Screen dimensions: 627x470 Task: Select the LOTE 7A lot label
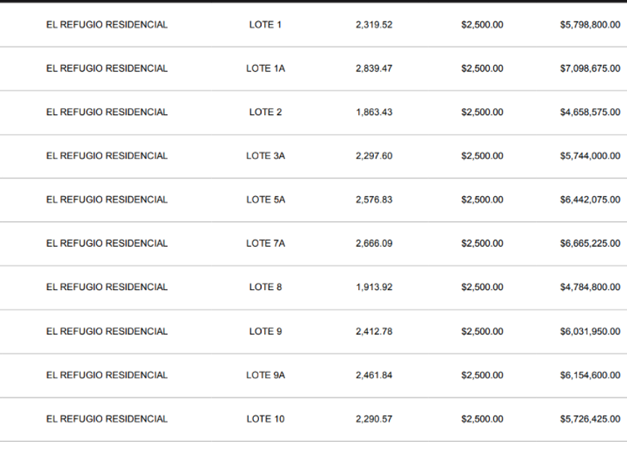point(265,243)
